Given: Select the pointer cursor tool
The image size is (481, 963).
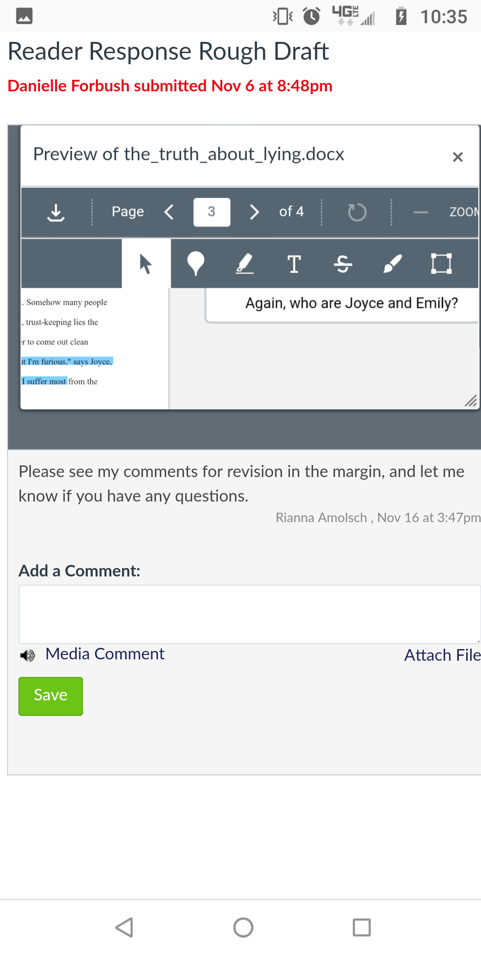Looking at the screenshot, I should pyautogui.click(x=146, y=263).
